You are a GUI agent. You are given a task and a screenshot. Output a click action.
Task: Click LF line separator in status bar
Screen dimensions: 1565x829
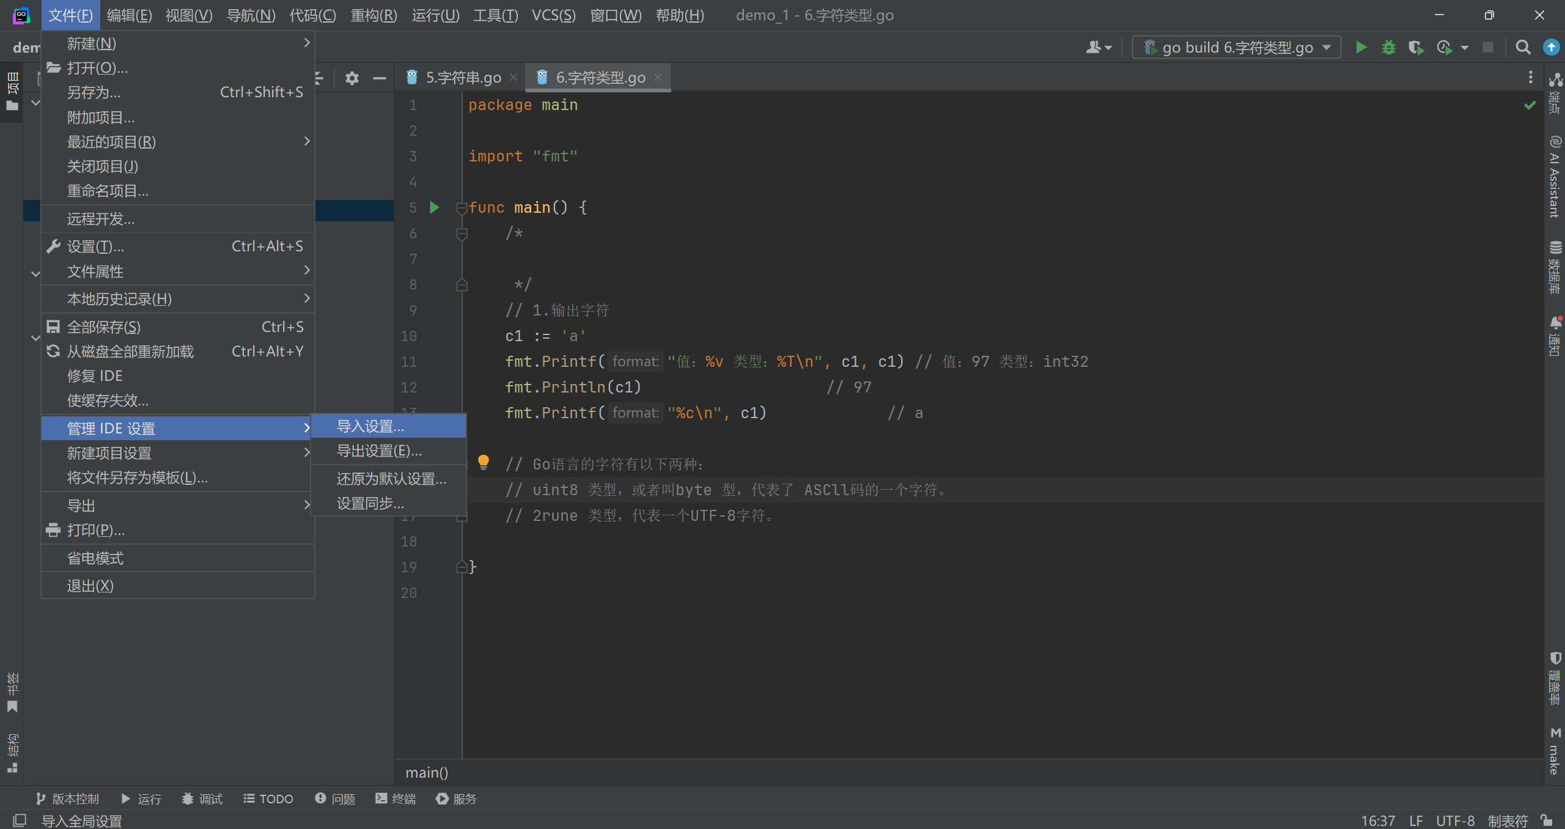[1416, 820]
